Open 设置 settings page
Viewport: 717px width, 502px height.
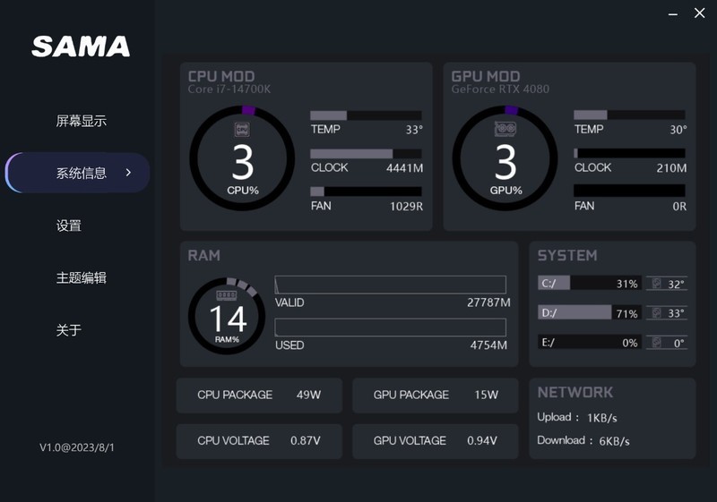[69, 225]
